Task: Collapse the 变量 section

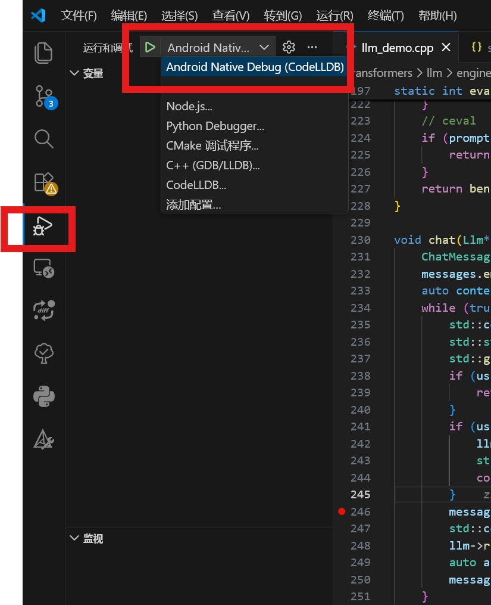Action: click(75, 73)
